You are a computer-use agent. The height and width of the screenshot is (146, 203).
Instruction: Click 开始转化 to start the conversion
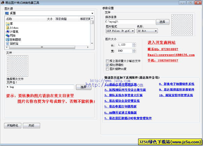[13, 126]
